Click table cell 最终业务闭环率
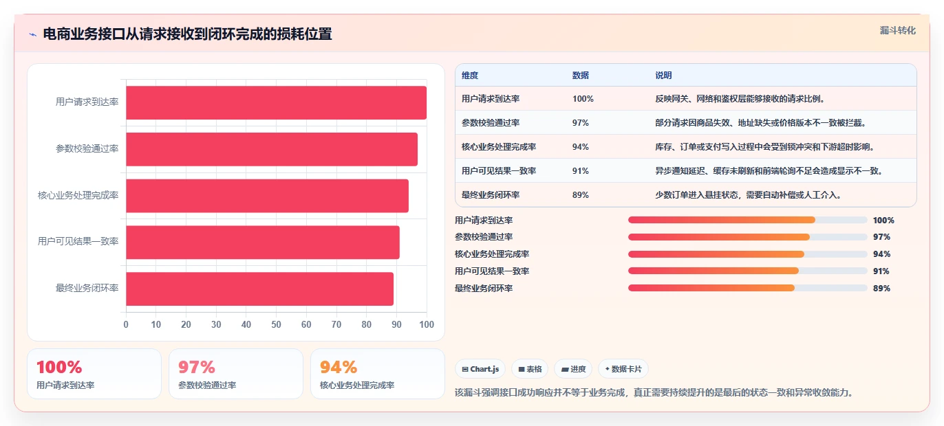This screenshot has height=426, width=944. click(x=491, y=195)
